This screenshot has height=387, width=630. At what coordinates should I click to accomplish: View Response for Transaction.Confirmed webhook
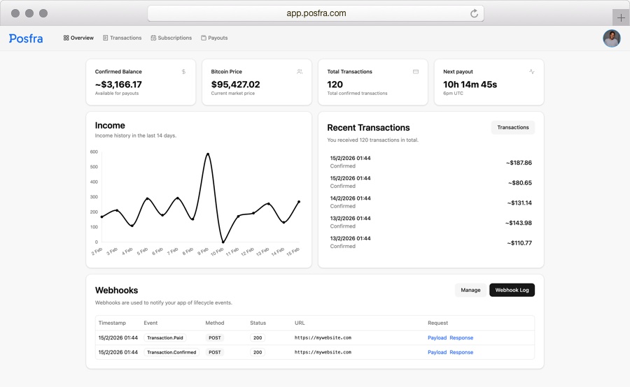click(x=461, y=352)
